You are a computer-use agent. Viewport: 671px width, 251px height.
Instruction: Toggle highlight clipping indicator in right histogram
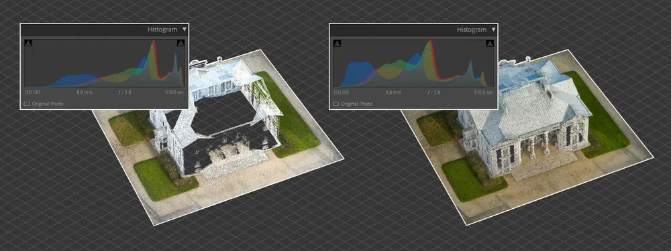pos(490,43)
